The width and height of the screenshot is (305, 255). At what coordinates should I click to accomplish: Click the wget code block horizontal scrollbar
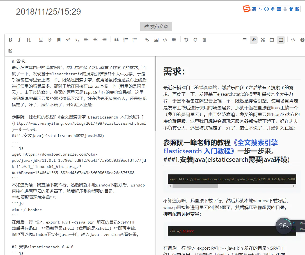tap(195, 186)
